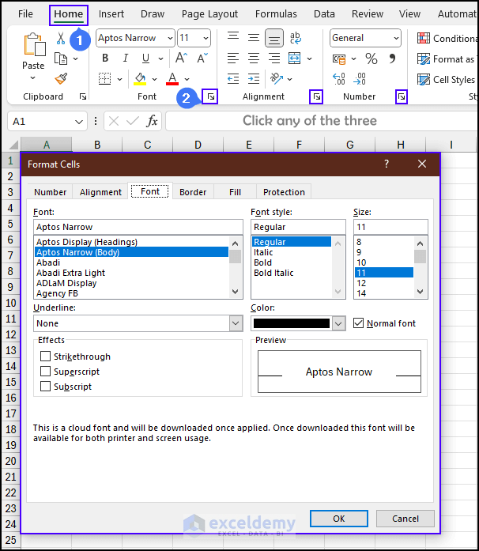Expand the Paste options arrow
The width and height of the screenshot is (479, 551).
click(33, 77)
